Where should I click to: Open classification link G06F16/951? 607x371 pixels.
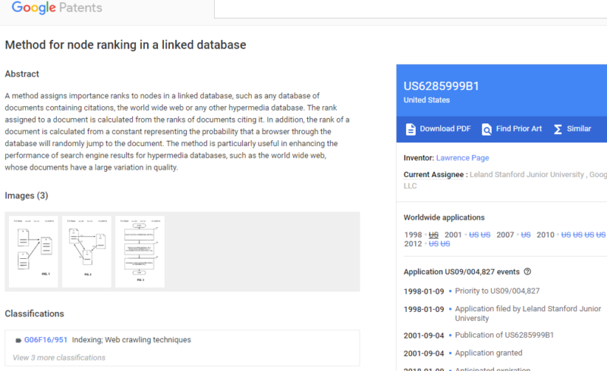(x=45, y=340)
